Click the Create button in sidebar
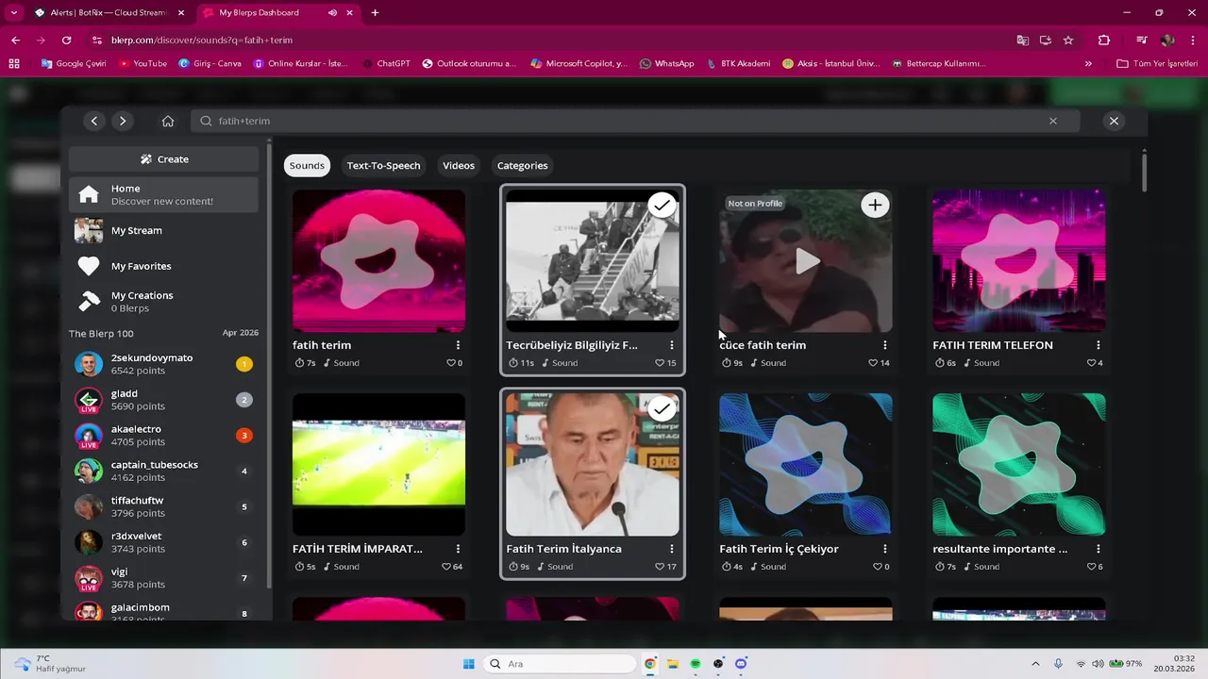The image size is (1208, 679). 163,159
